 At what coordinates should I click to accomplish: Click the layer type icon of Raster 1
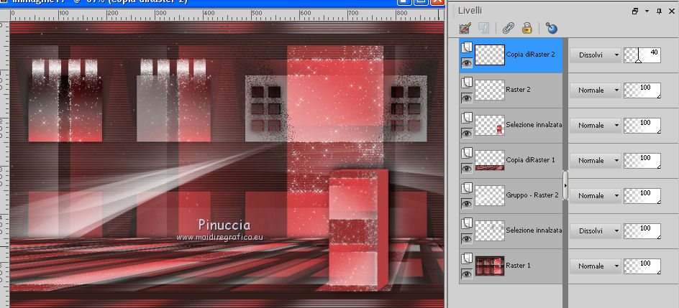[467, 258]
